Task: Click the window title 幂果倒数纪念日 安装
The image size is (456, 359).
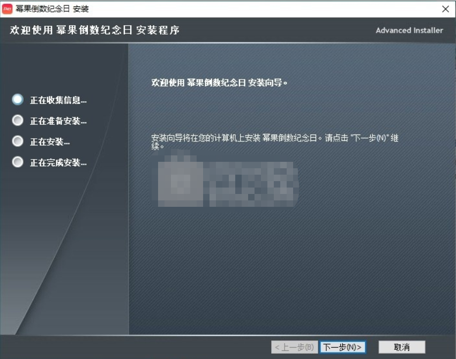Action: (52, 9)
